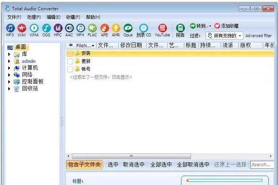This screenshot has height=185, width=278.
Task: Select the 更新 folder name
Action: (x=86, y=61)
